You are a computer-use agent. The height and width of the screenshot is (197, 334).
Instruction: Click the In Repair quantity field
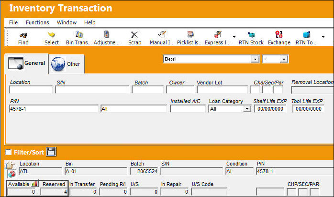pos(175,192)
